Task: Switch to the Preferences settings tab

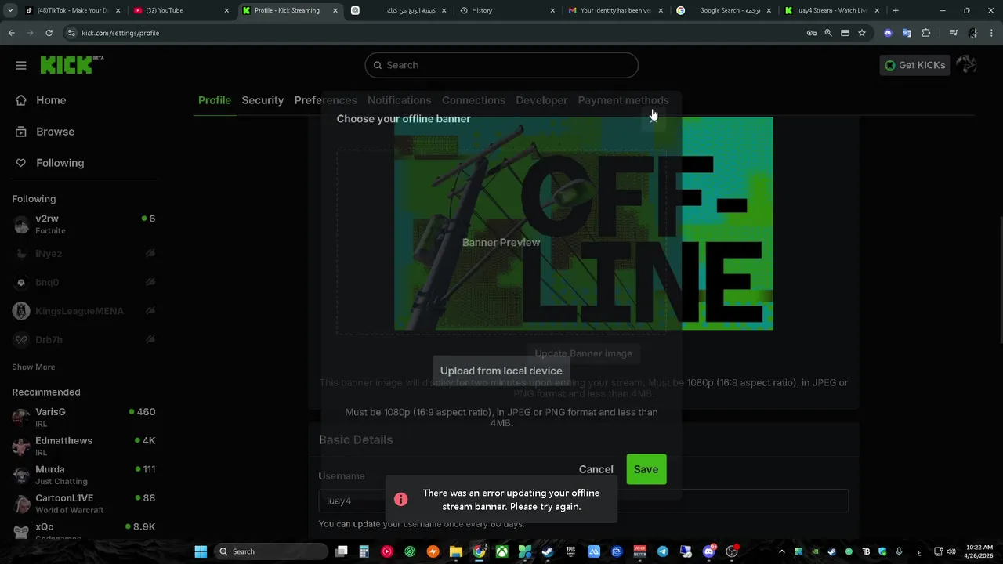Action: coord(325,100)
